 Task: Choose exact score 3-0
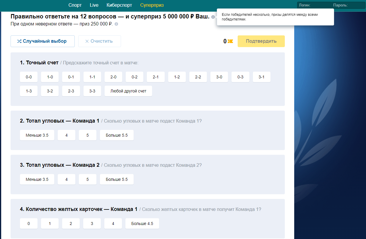219,77
